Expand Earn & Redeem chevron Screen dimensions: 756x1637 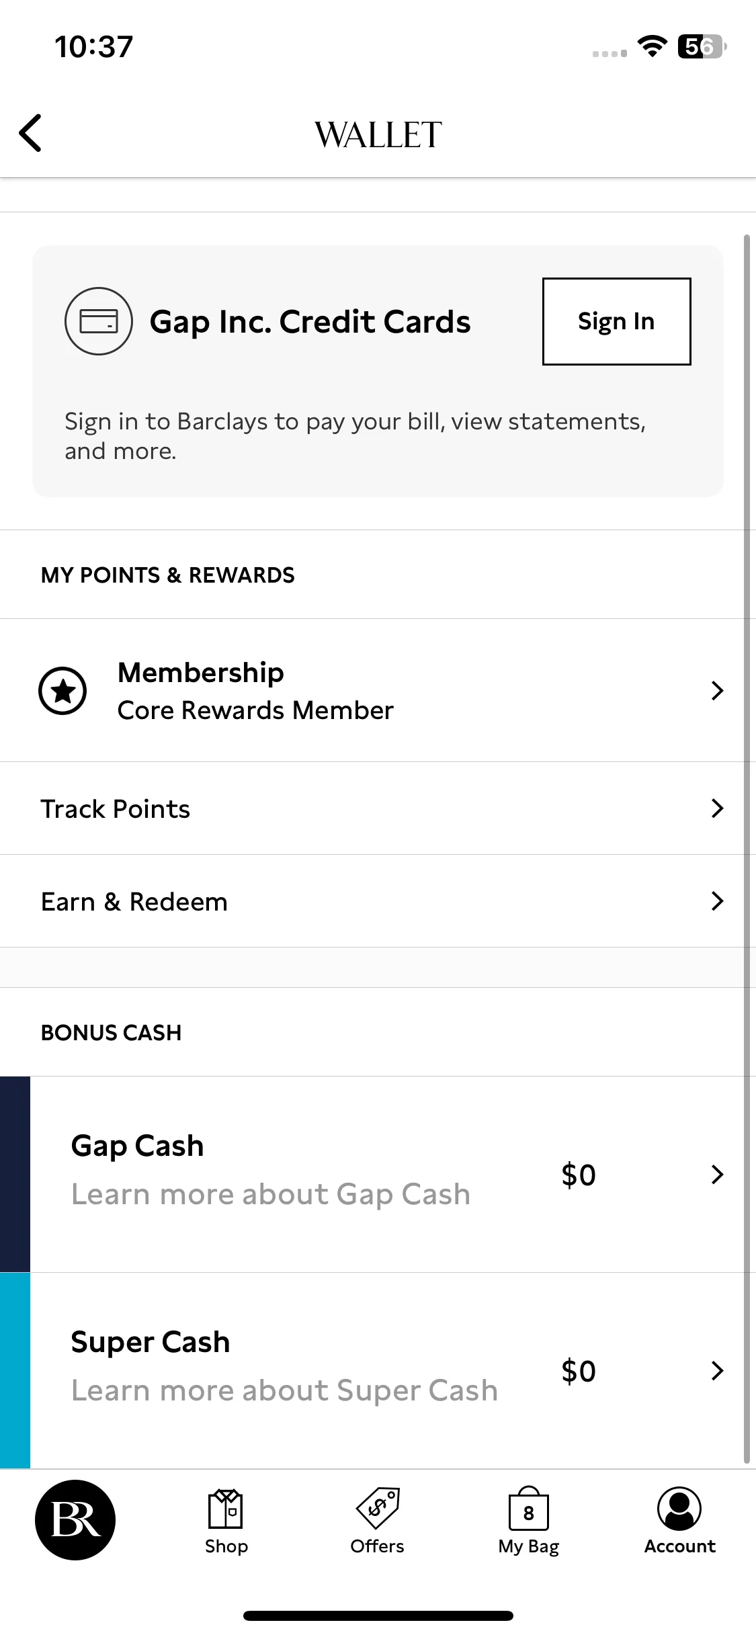click(717, 901)
